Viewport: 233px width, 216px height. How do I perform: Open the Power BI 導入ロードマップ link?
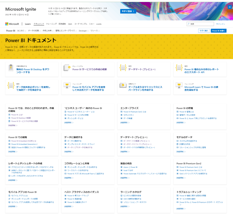tap(78, 195)
